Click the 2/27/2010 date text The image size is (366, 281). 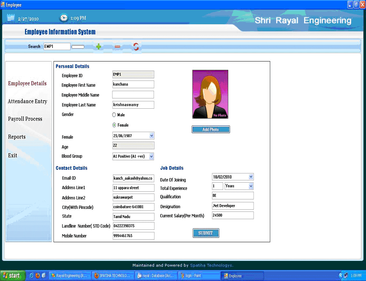28,19
